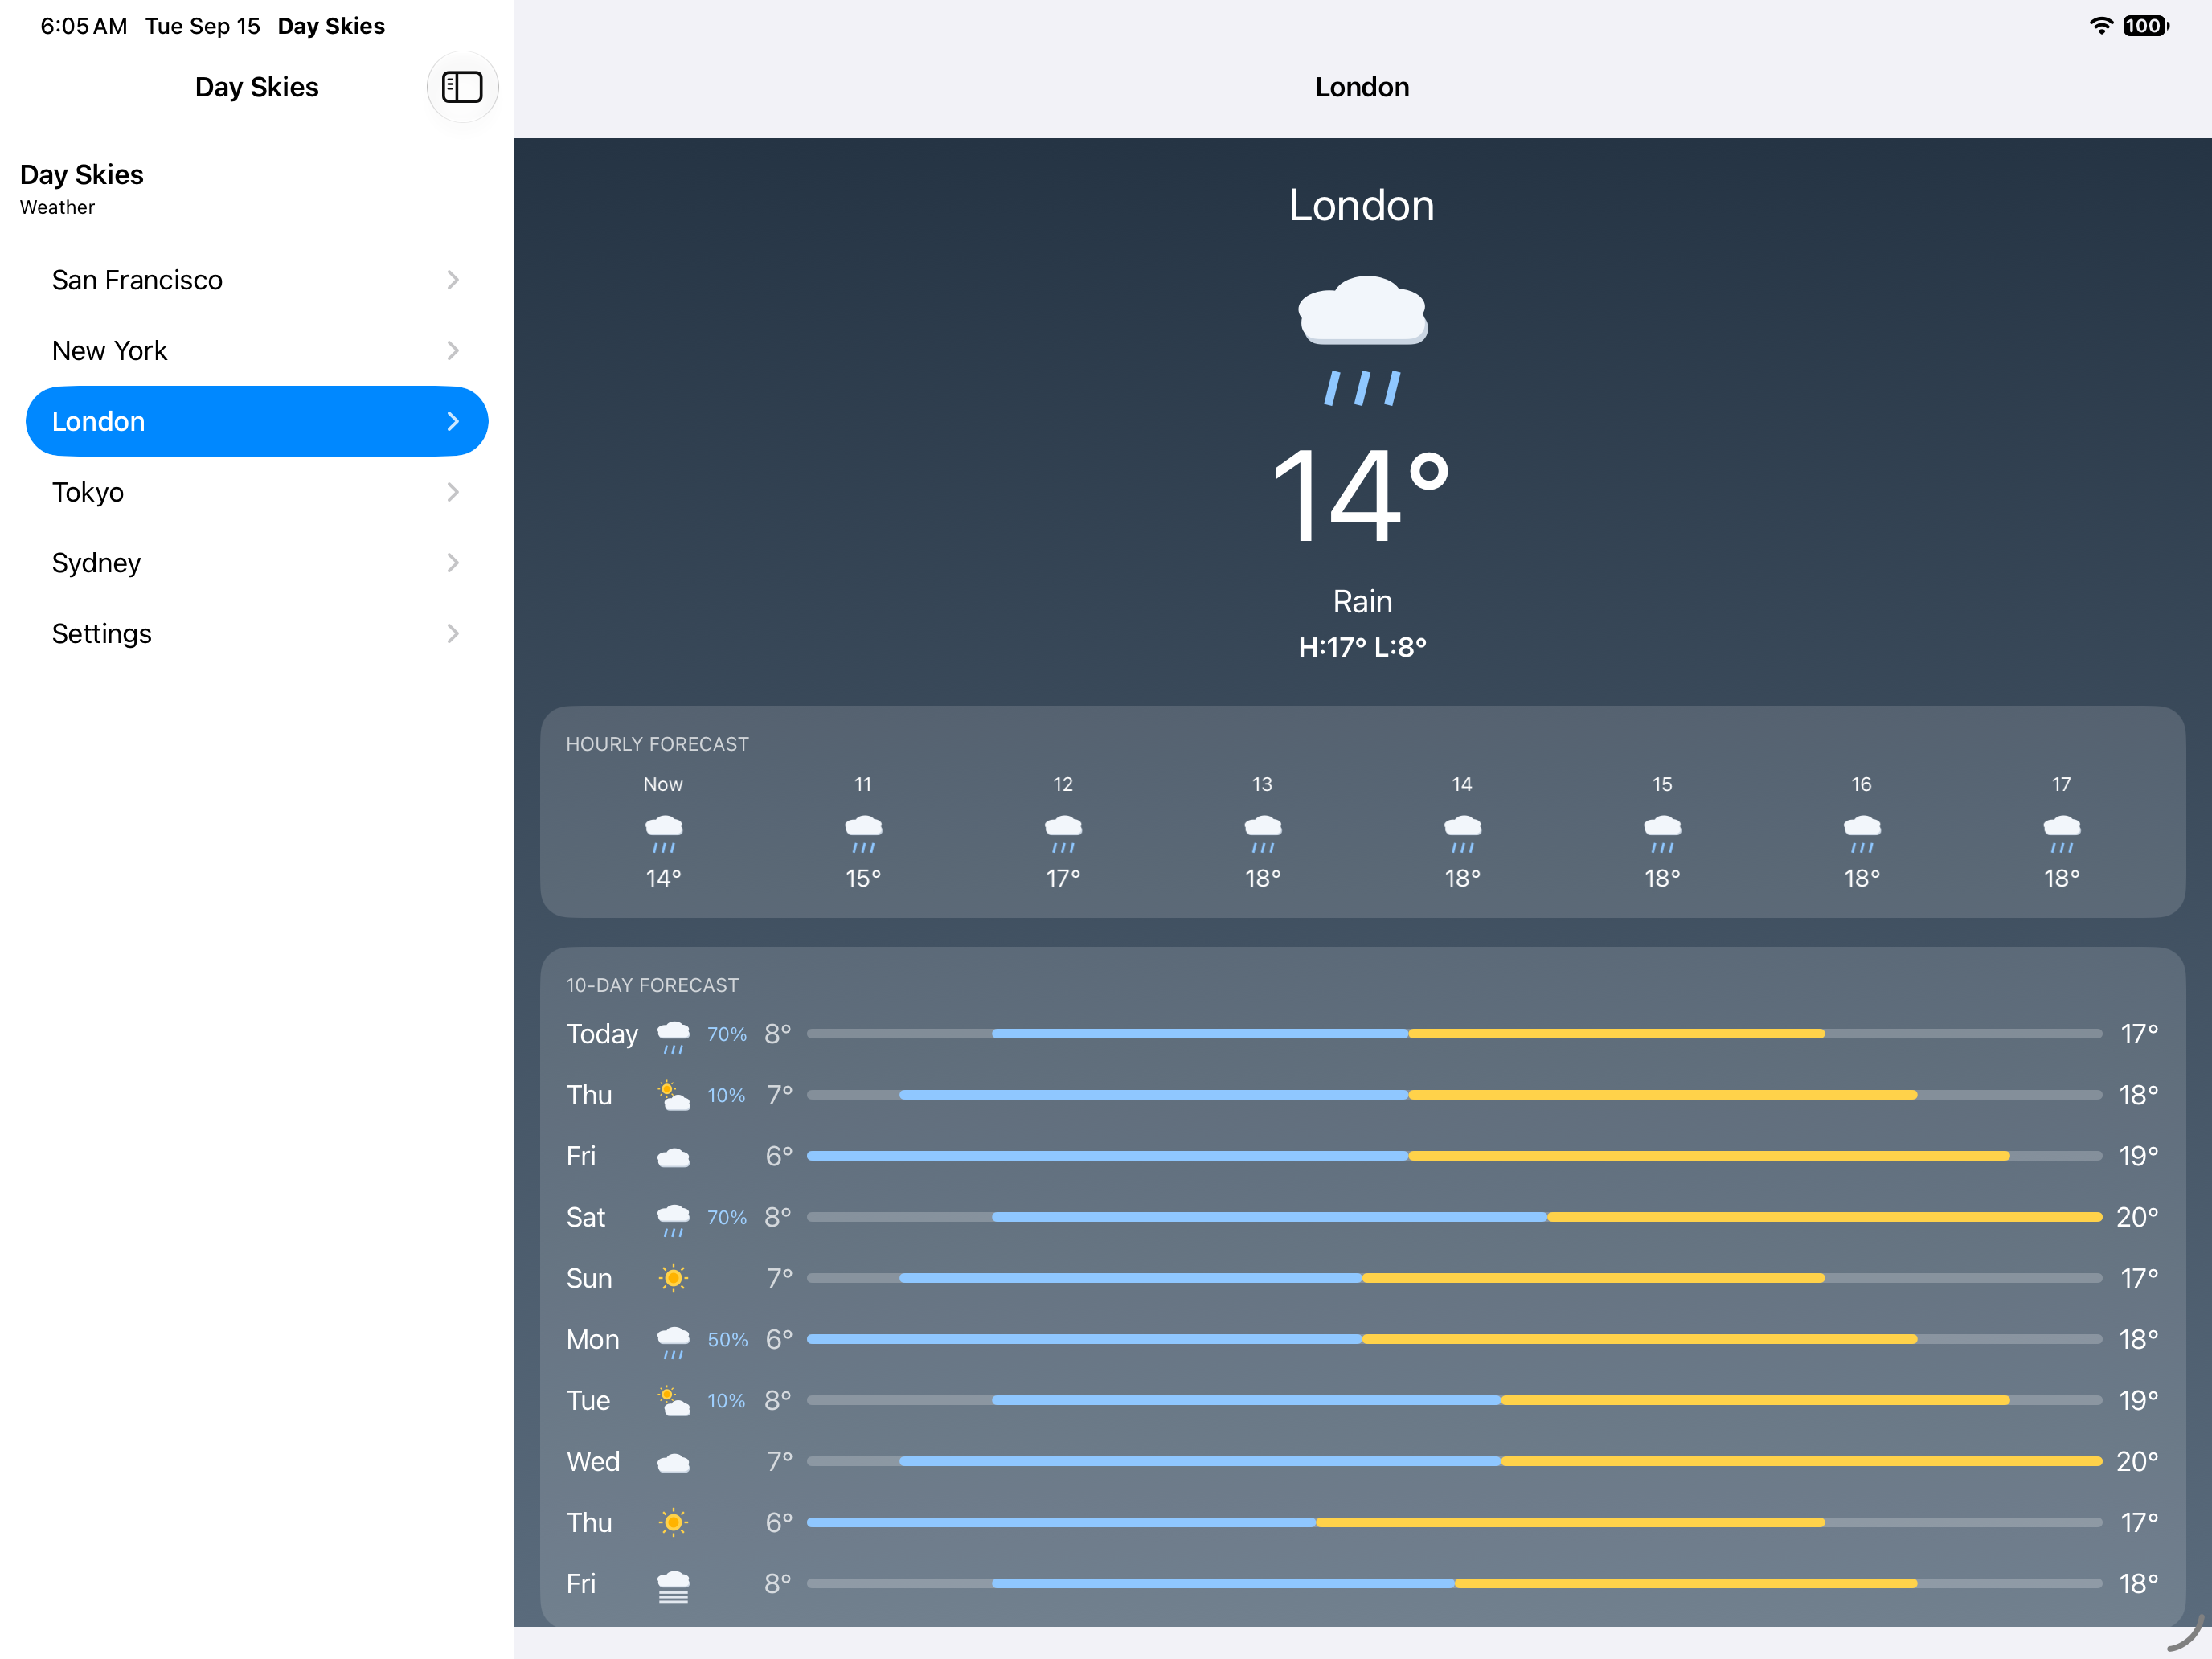Click the Mon temperature range bar

[x=1454, y=1339]
